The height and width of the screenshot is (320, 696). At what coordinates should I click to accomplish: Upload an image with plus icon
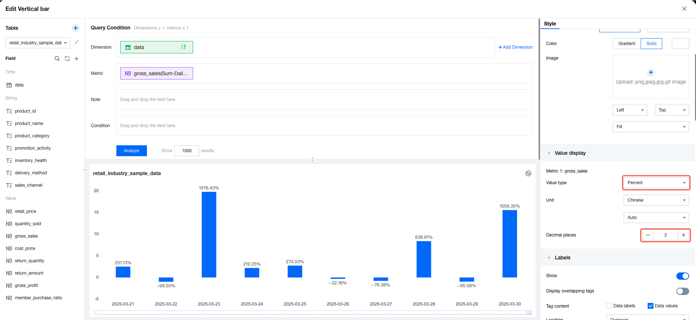click(651, 72)
